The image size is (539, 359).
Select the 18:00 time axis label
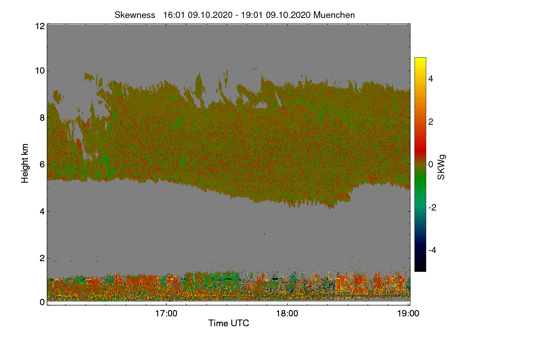(287, 313)
